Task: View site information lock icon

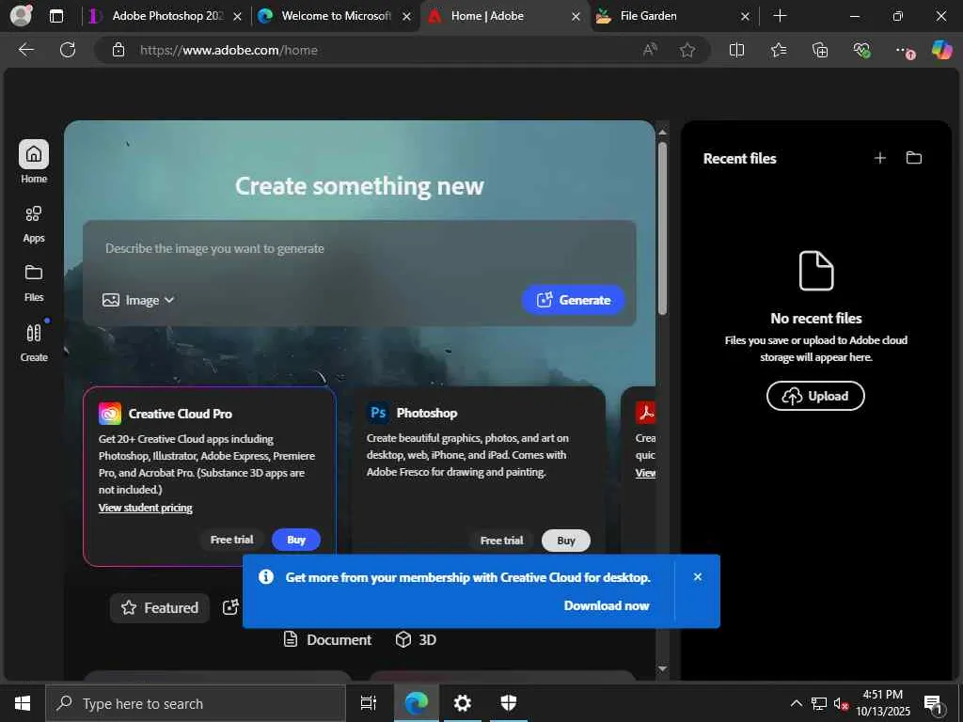Action: coord(118,50)
